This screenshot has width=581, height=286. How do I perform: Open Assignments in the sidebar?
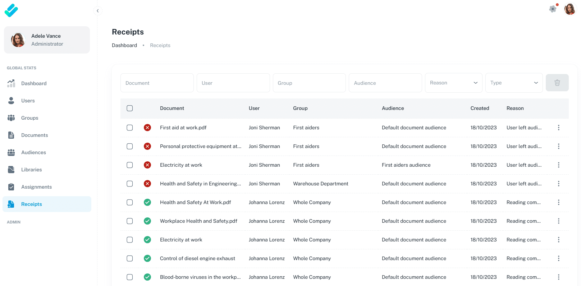tap(47, 187)
